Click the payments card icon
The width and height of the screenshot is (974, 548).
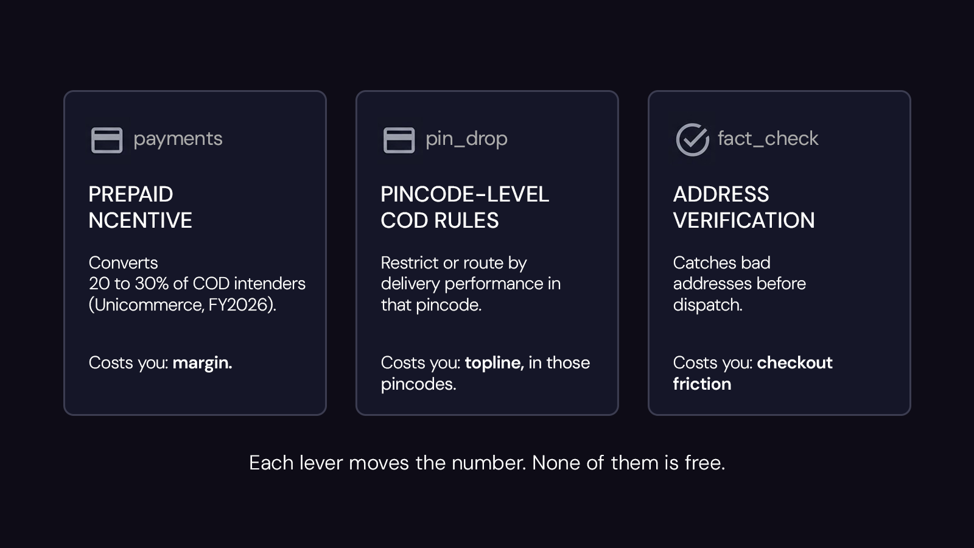click(107, 140)
